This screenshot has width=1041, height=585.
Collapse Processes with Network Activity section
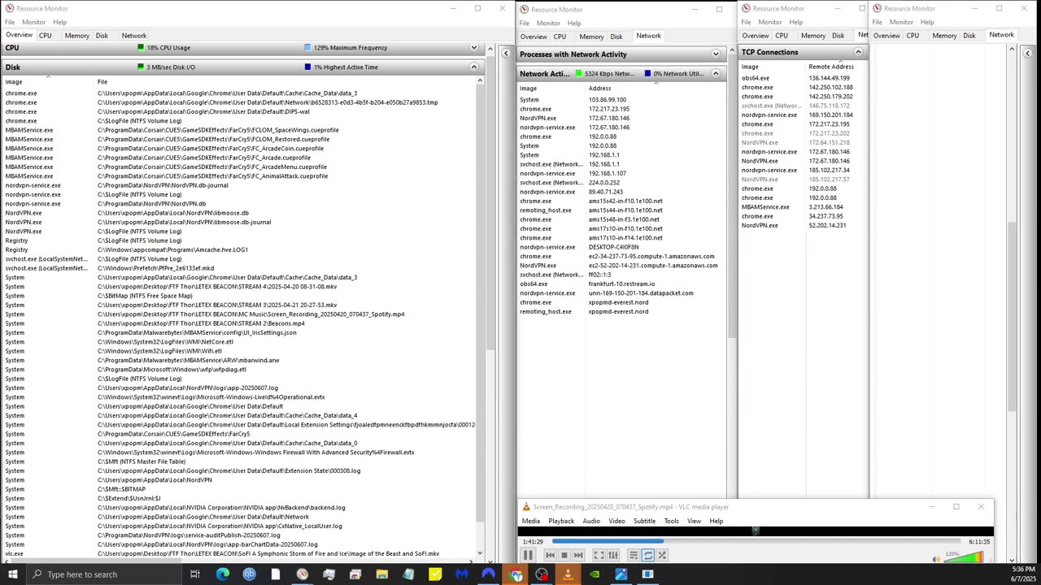716,54
